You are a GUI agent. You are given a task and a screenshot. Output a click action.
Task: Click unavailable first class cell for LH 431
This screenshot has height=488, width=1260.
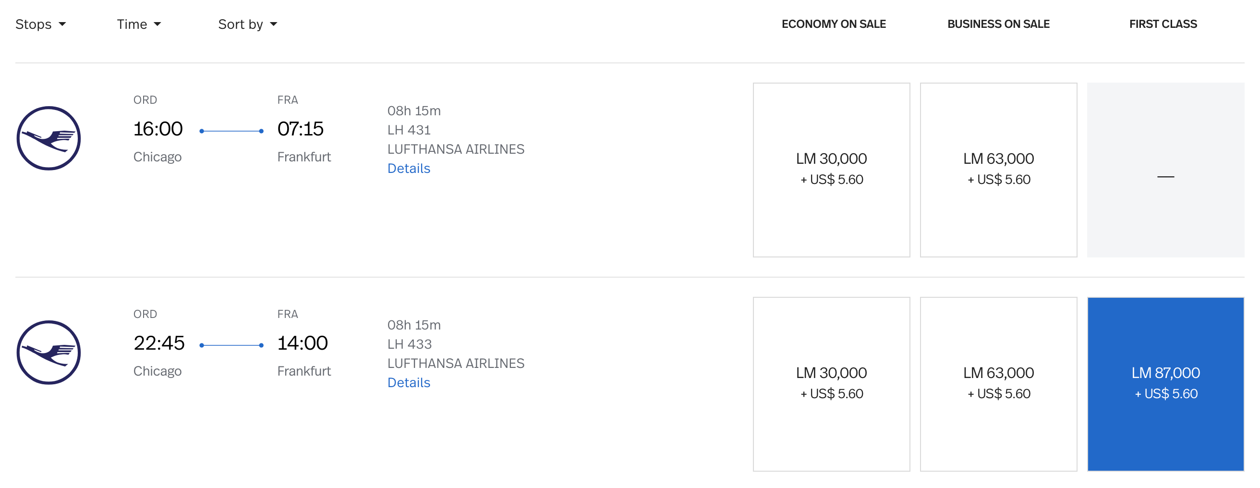(1165, 170)
